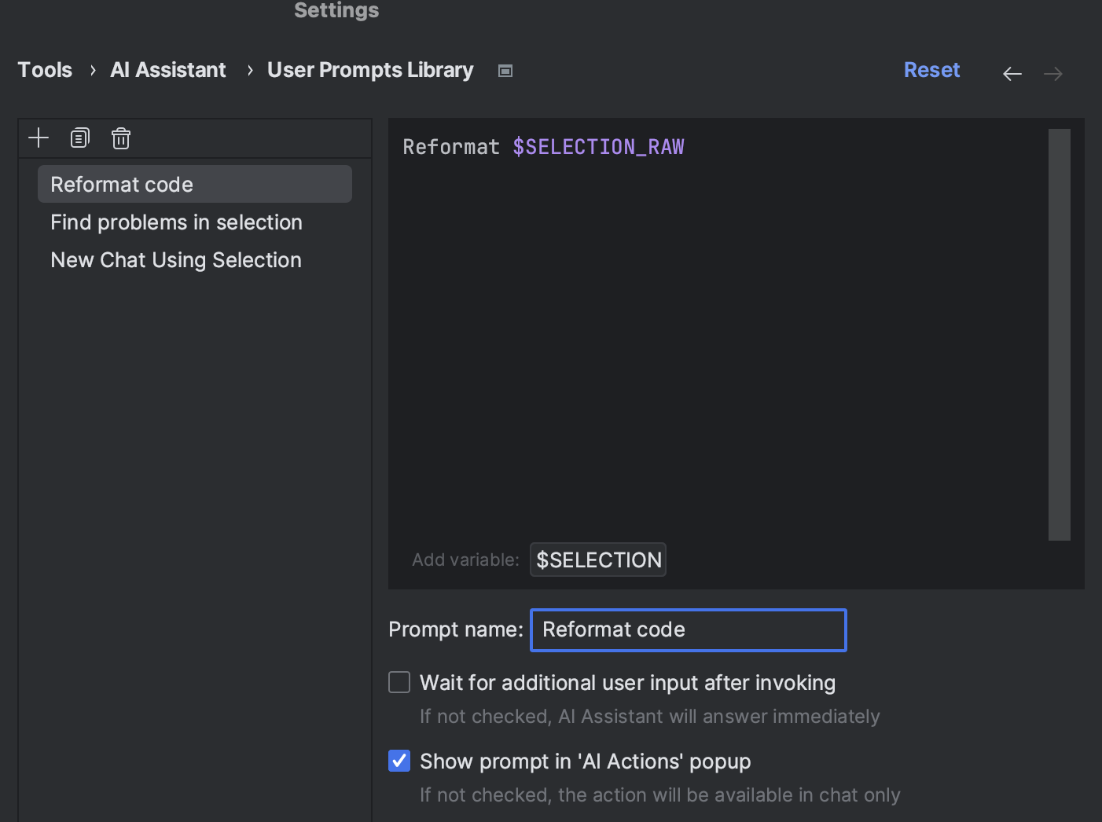Image resolution: width=1102 pixels, height=822 pixels.
Task: Uncheck 'Show prompt in AI Actions popup'
Action: tap(399, 761)
